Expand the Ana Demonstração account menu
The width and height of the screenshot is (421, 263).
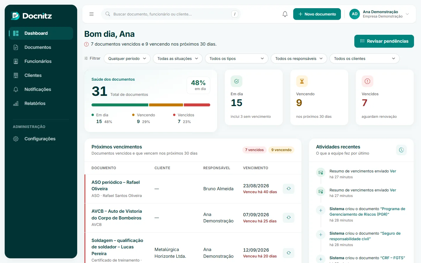pyautogui.click(x=379, y=14)
